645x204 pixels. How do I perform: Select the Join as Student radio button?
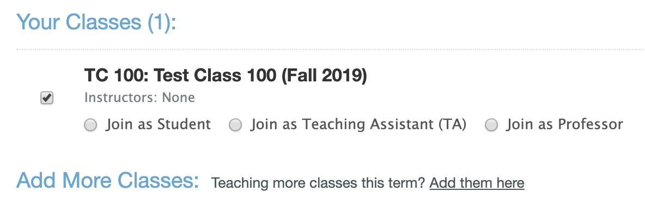(90, 125)
